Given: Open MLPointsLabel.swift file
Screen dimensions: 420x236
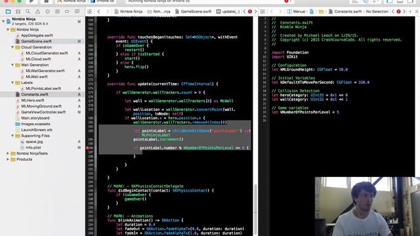Looking at the screenshot, I should tap(43, 88).
